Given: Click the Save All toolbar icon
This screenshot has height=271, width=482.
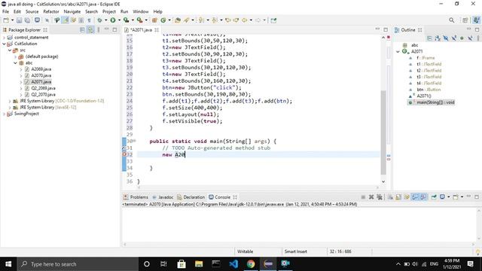Looking at the screenshot, I should pos(27,20).
